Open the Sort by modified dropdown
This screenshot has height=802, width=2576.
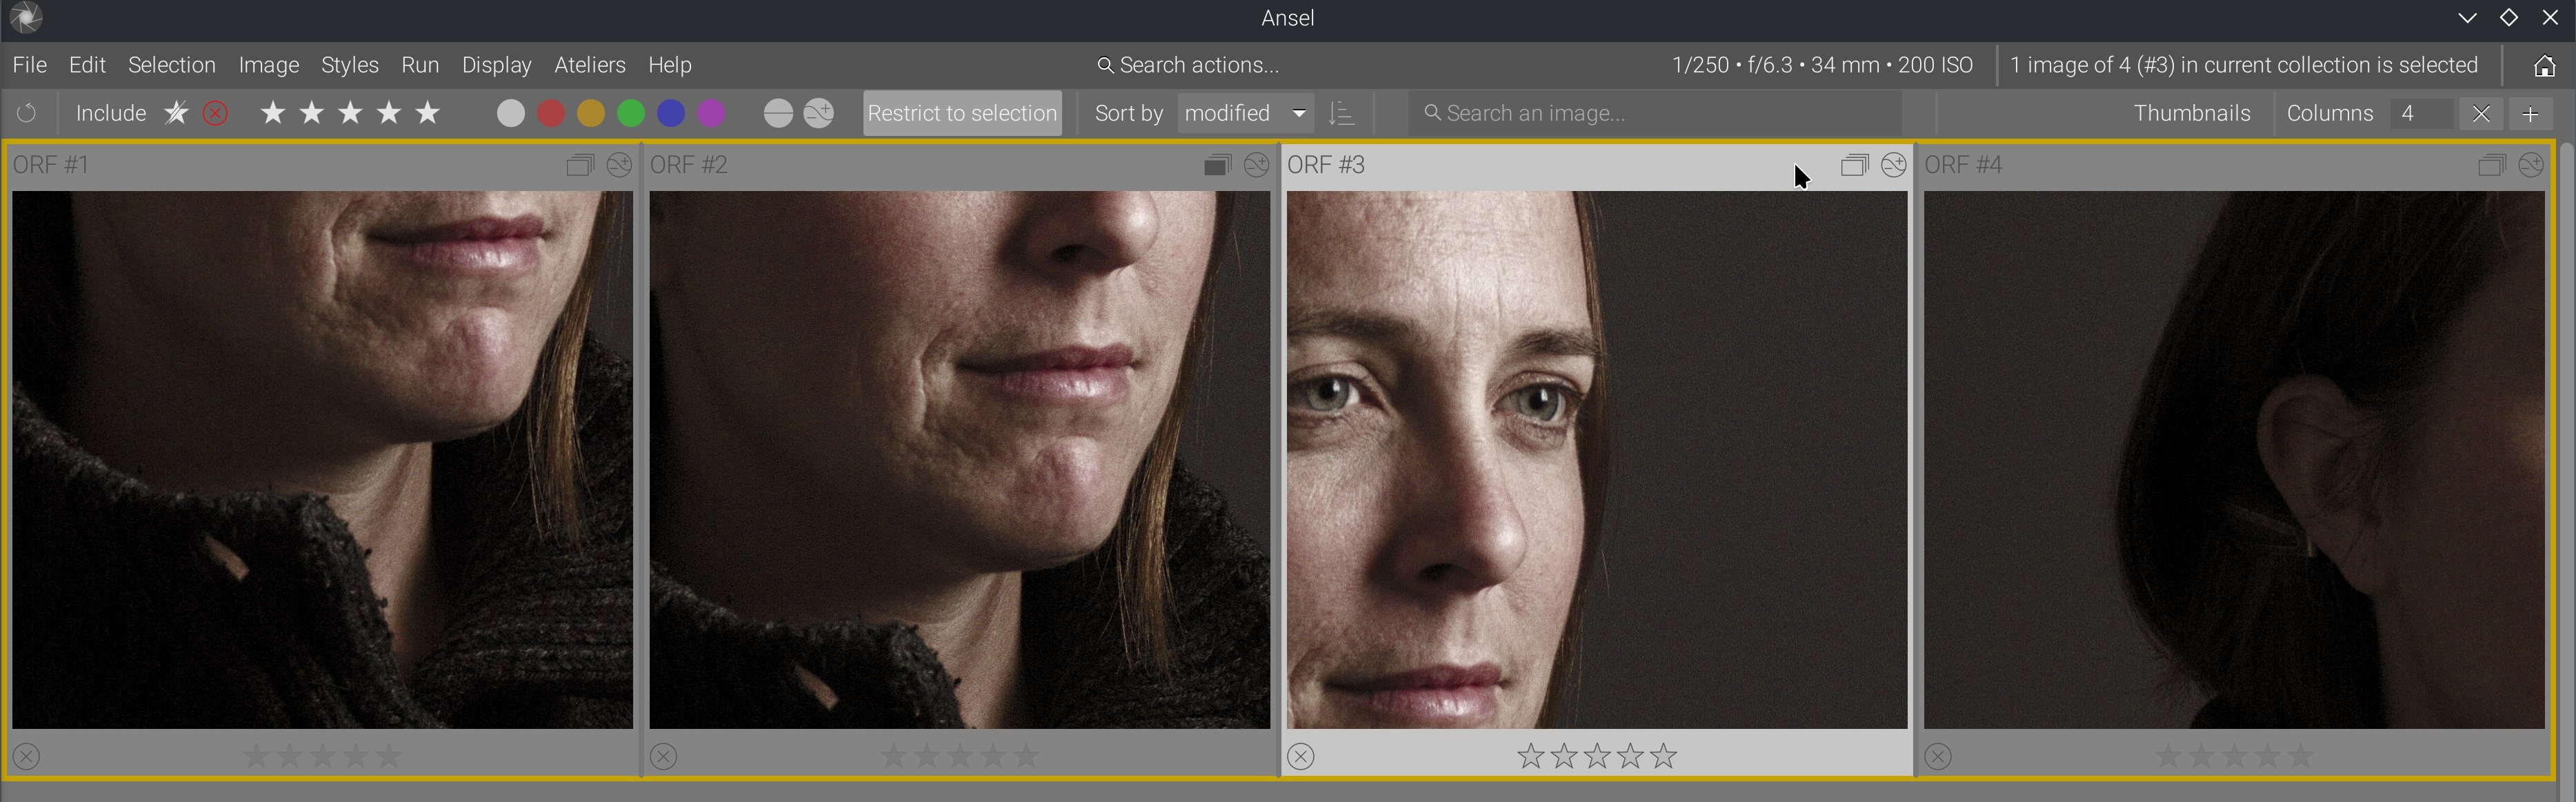[x=1245, y=114]
